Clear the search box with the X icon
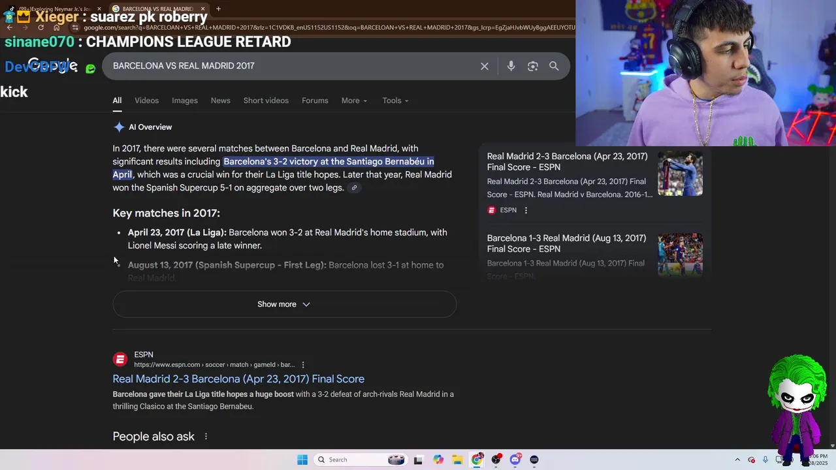 click(485, 66)
